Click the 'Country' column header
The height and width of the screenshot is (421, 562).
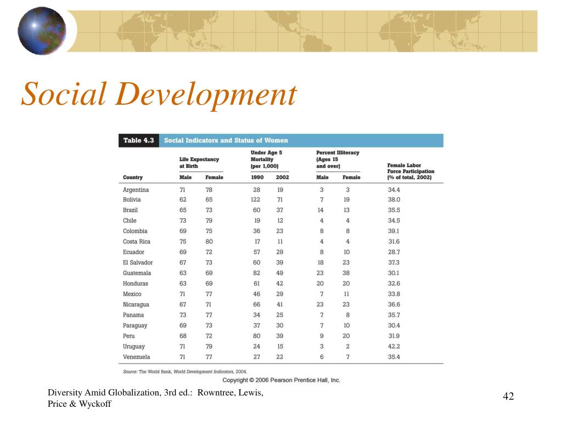pos(133,177)
